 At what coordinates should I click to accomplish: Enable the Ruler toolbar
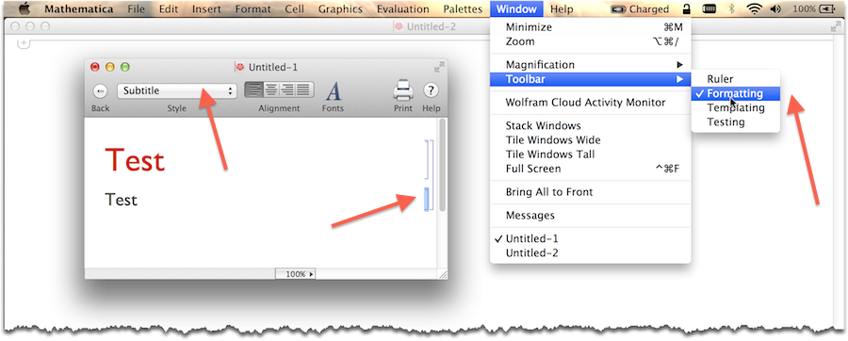point(736,79)
